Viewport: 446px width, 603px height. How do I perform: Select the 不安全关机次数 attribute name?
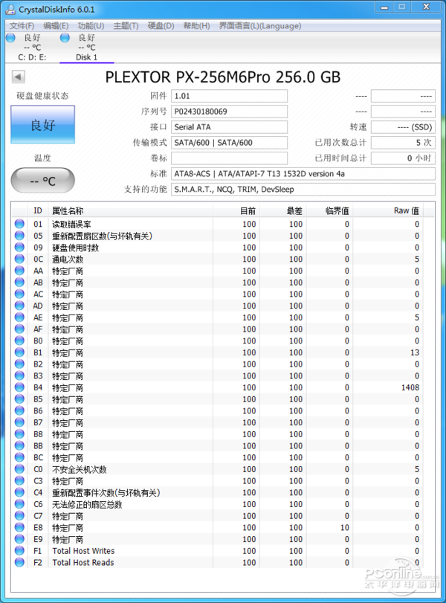(80, 469)
